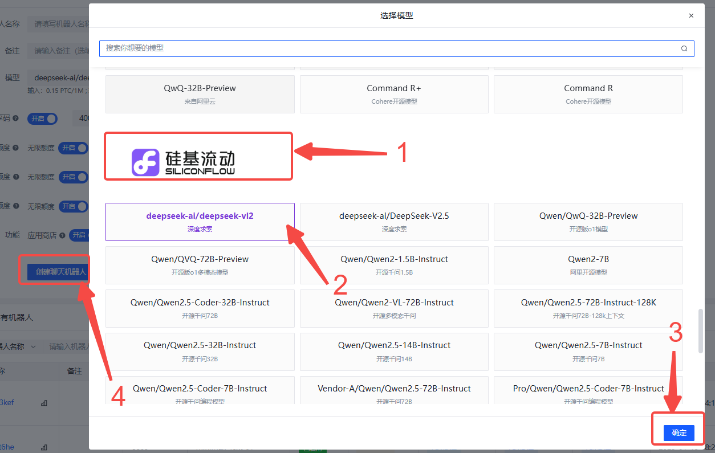715x453 pixels.
Task: Select Qwen/Qwen2.5-32B-Instruct card
Action: (x=200, y=352)
